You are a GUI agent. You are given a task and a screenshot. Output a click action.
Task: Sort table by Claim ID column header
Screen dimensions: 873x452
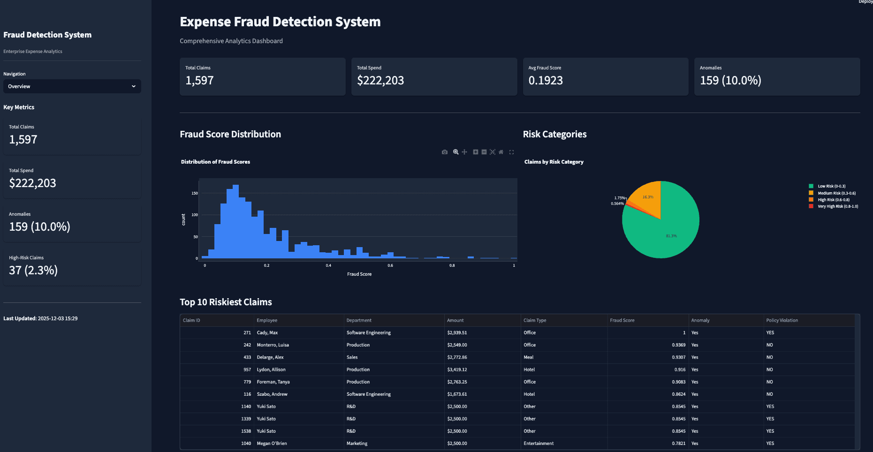[217, 320]
